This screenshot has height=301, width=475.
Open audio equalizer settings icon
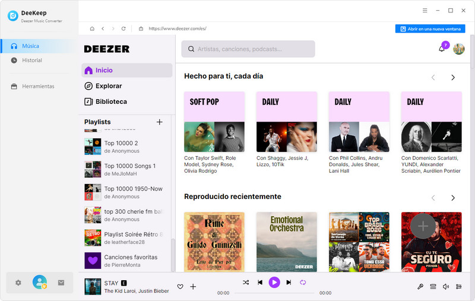pos(458,287)
